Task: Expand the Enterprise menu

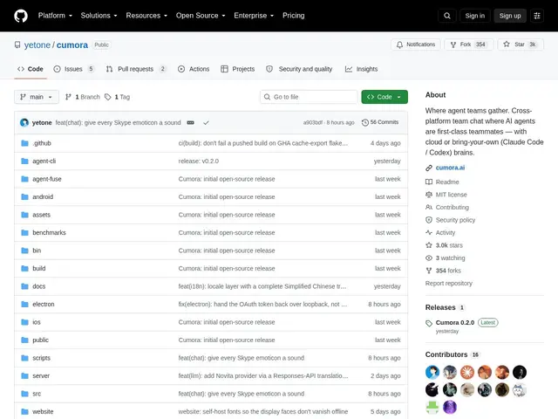Action: (x=254, y=16)
